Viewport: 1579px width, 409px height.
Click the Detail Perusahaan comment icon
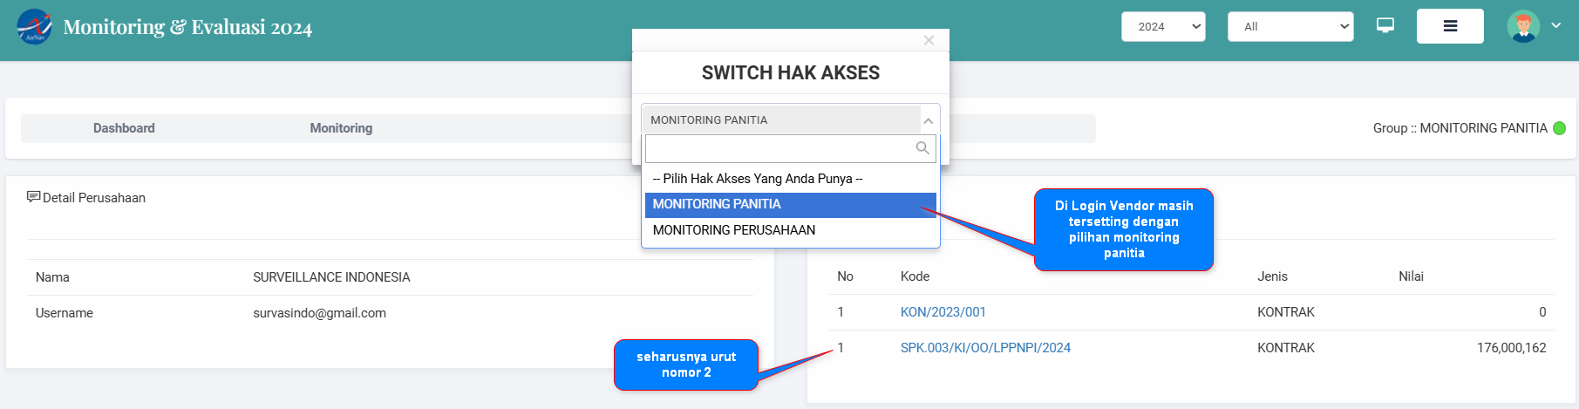pyautogui.click(x=33, y=197)
